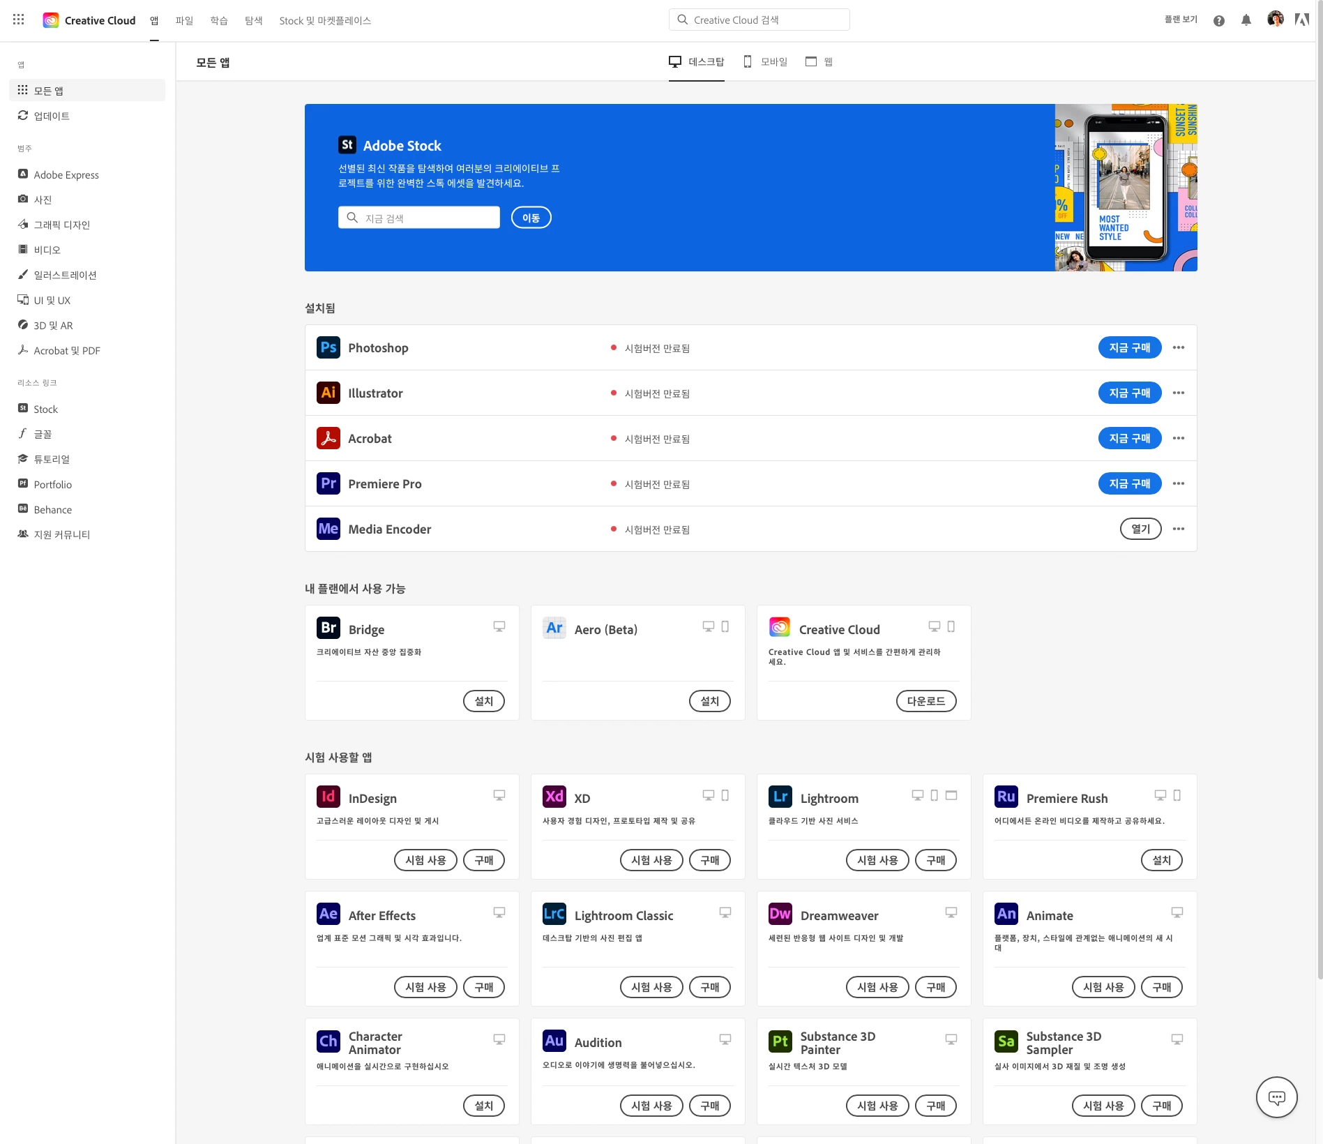The width and height of the screenshot is (1323, 1144).
Task: Switch to the 모바일 tab
Action: point(766,61)
